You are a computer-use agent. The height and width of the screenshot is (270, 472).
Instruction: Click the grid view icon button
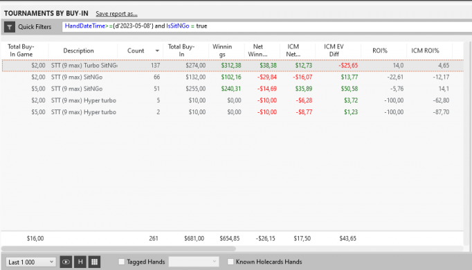click(x=94, y=262)
